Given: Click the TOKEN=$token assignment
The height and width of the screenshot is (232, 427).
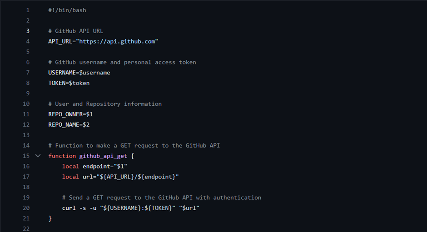Looking at the screenshot, I should [x=69, y=83].
